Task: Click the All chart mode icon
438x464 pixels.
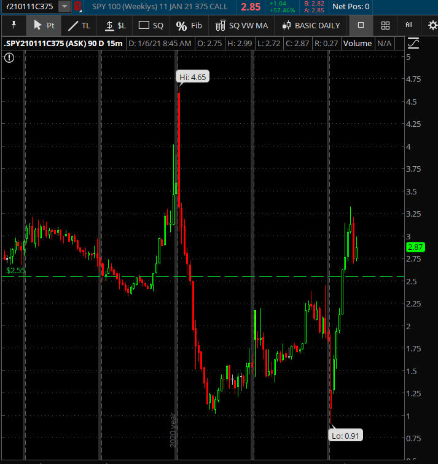Action: click(x=409, y=25)
